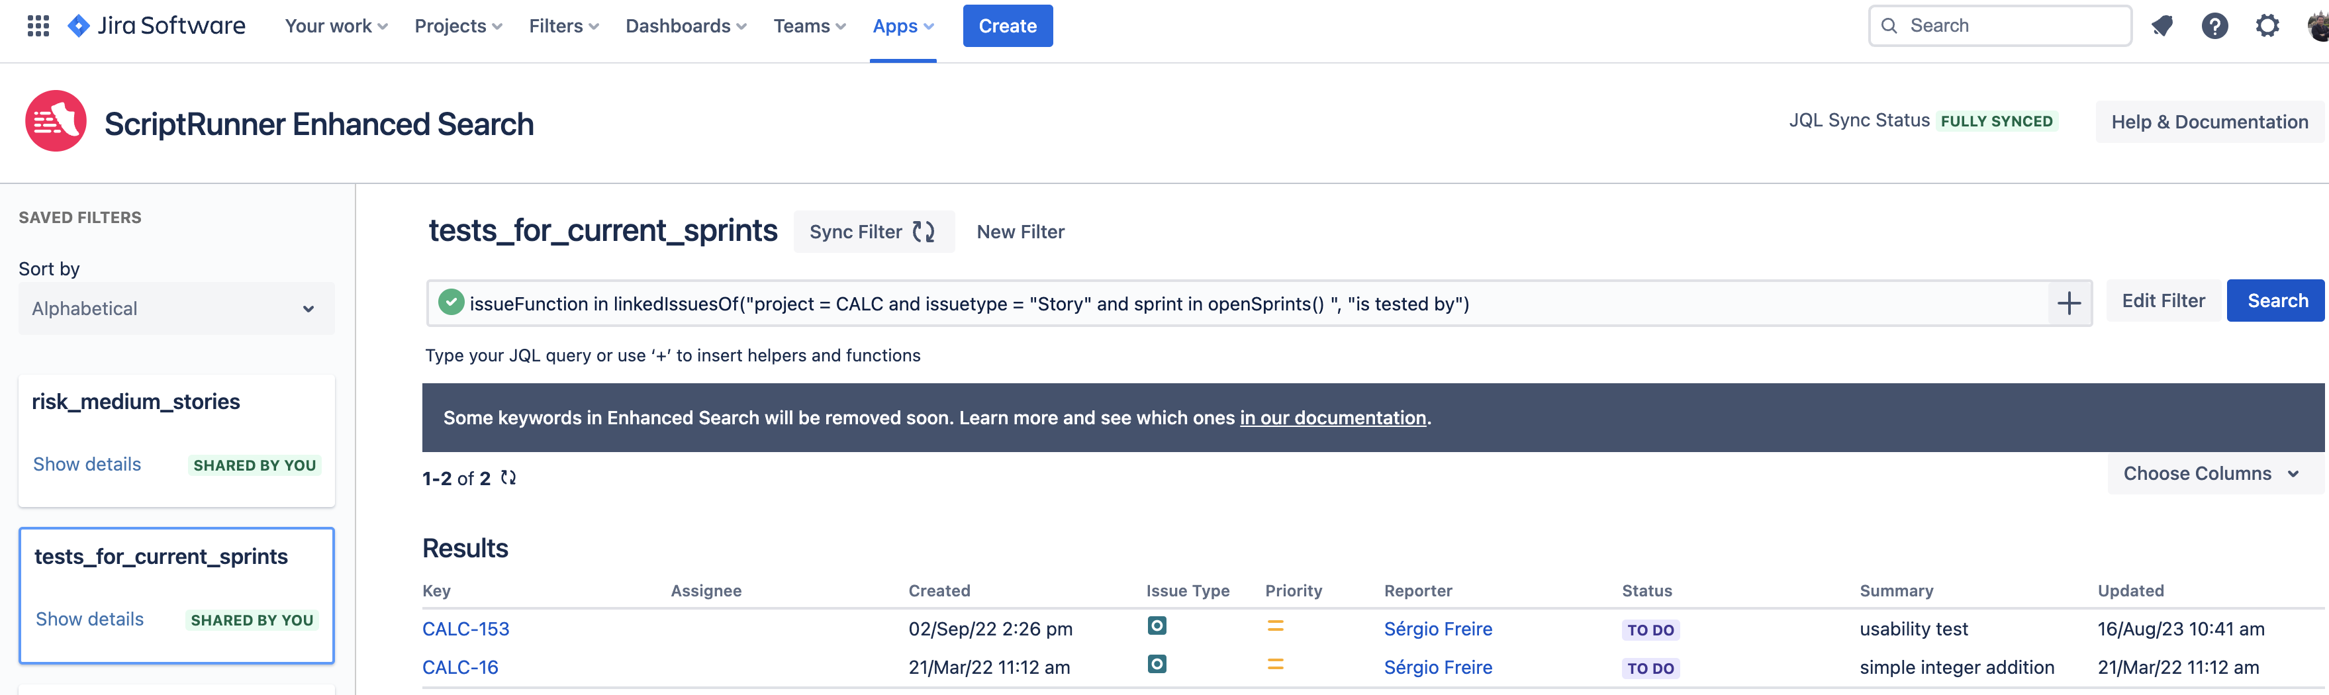
Task: Click the issue type icon for CALC-16
Action: coord(1157,665)
